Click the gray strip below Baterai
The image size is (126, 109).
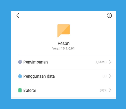[x=64, y=98]
